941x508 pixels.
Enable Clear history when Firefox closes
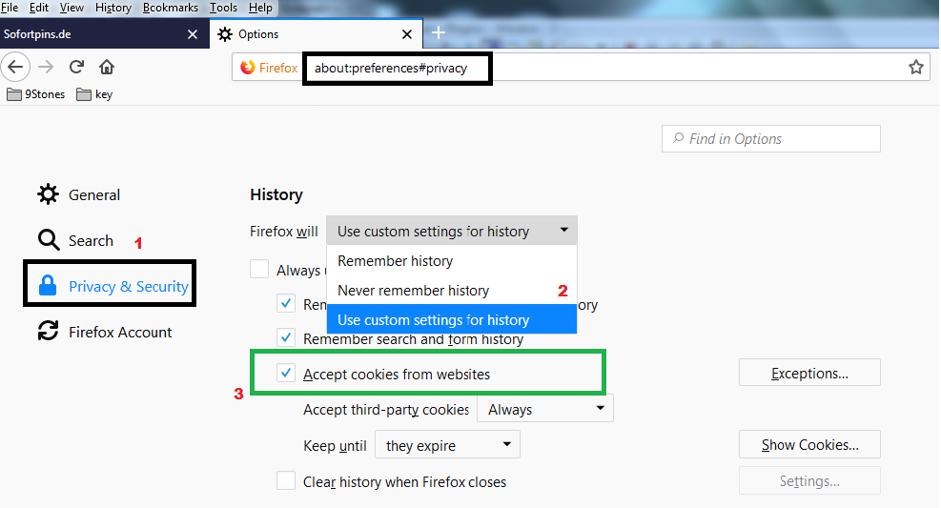click(x=286, y=480)
